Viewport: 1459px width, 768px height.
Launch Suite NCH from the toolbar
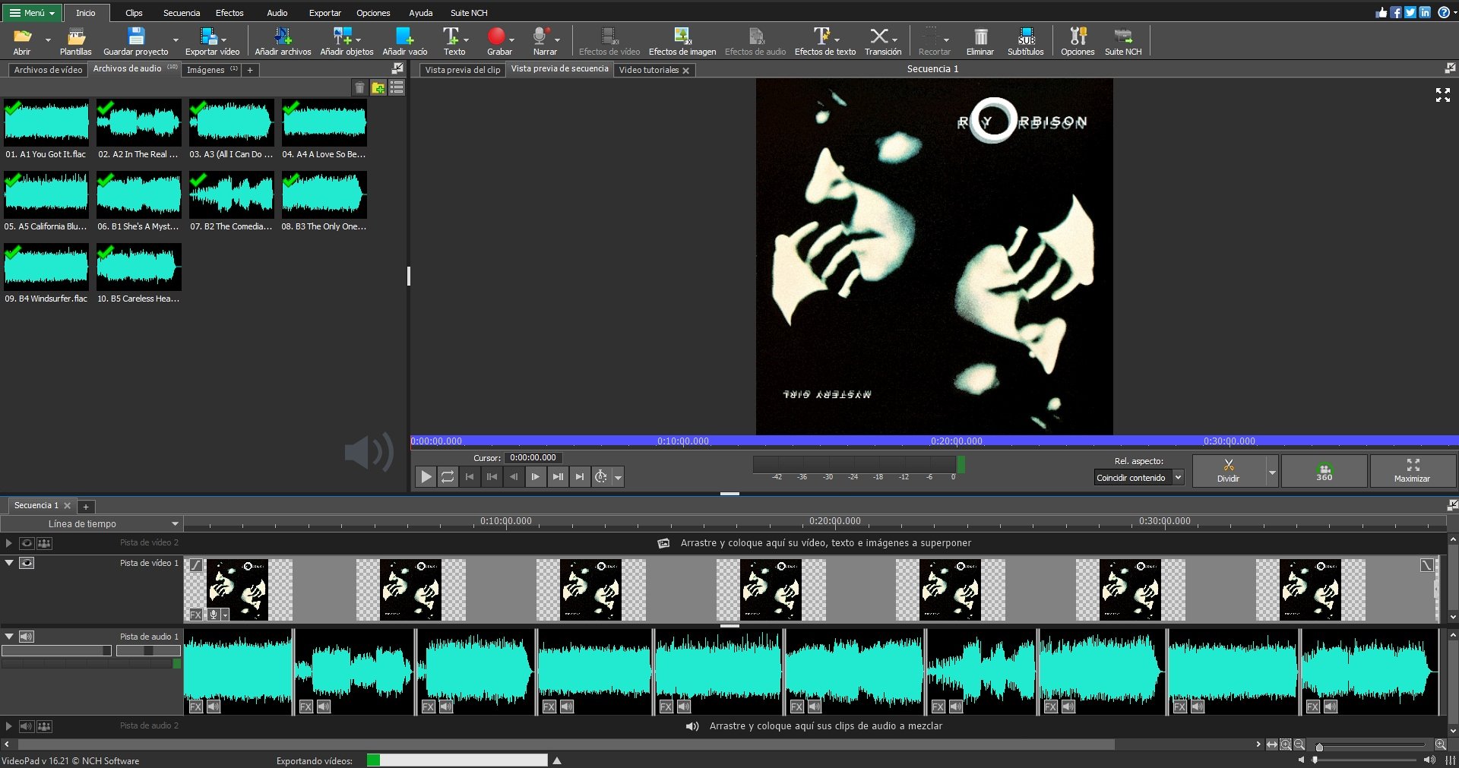[1123, 41]
